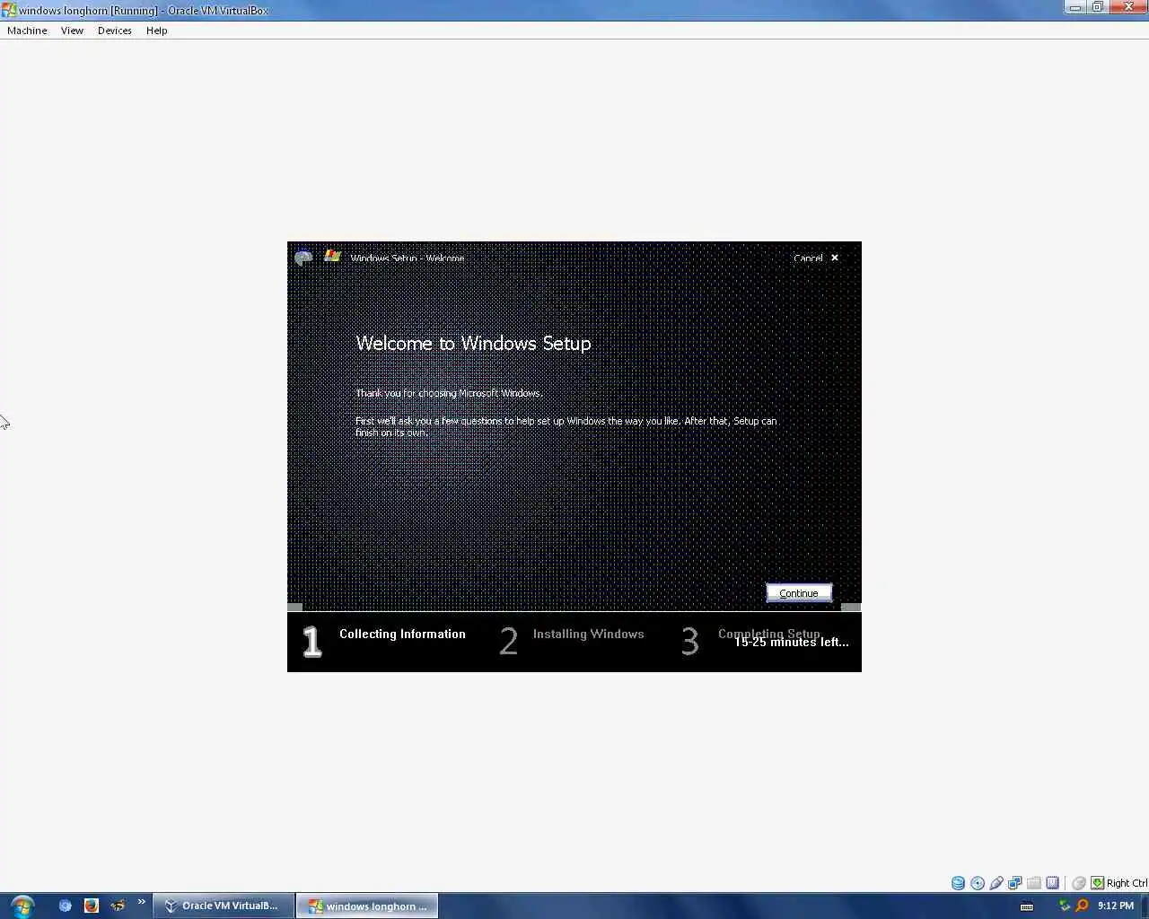The image size is (1149, 919).
Task: Open the Windows Start orb
Action: pos(22,906)
